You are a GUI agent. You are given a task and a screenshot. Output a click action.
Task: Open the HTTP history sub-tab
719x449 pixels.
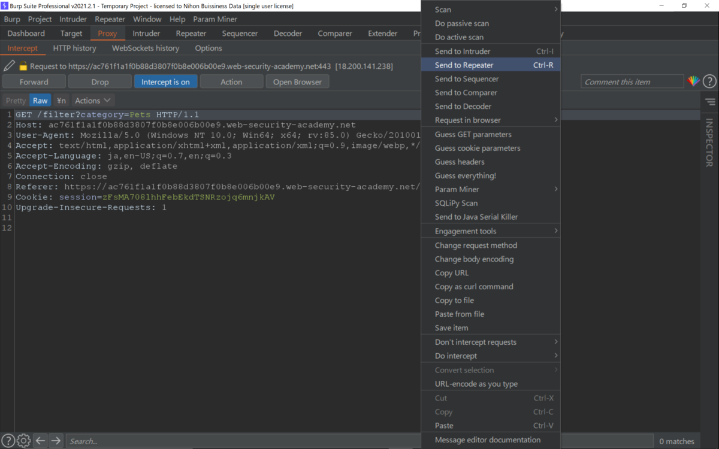coord(75,48)
